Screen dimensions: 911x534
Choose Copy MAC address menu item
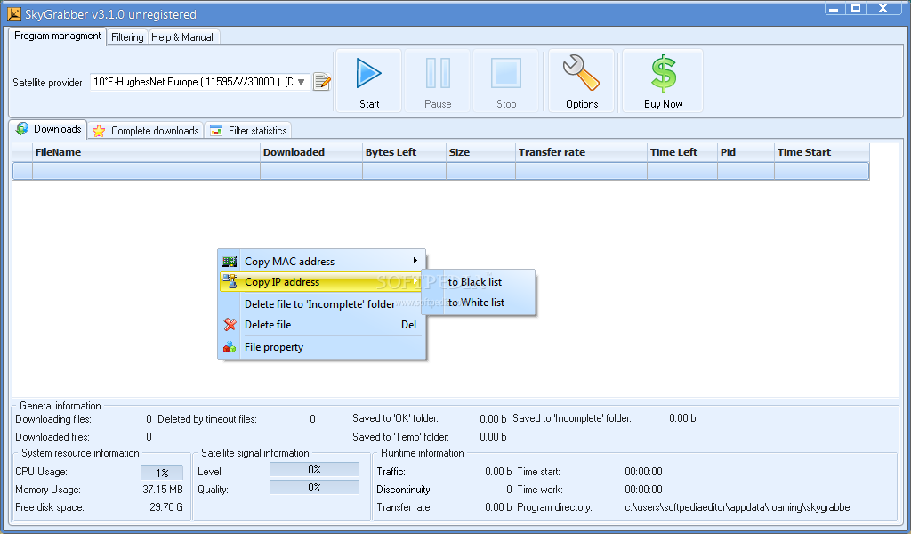pyautogui.click(x=322, y=262)
